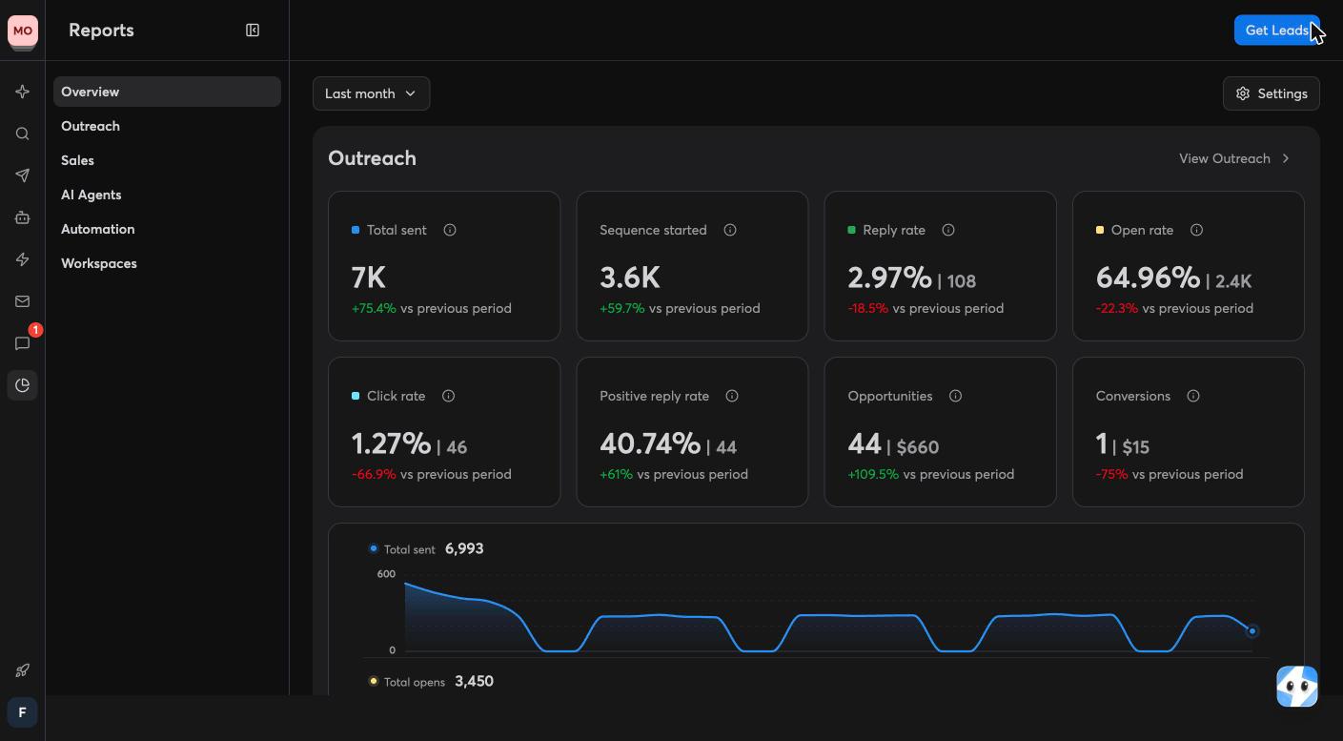Viewport: 1343px width, 741px height.
Task: Click the 6,993 total sent figure
Action: (464, 548)
